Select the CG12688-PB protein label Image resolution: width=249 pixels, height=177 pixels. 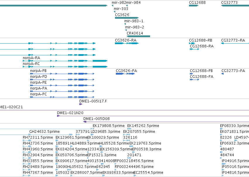tap(201, 71)
